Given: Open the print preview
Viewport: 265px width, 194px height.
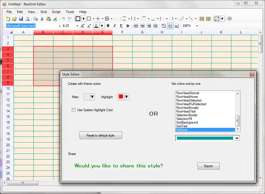Looking at the screenshot, I should pyautogui.click(x=27, y=18).
